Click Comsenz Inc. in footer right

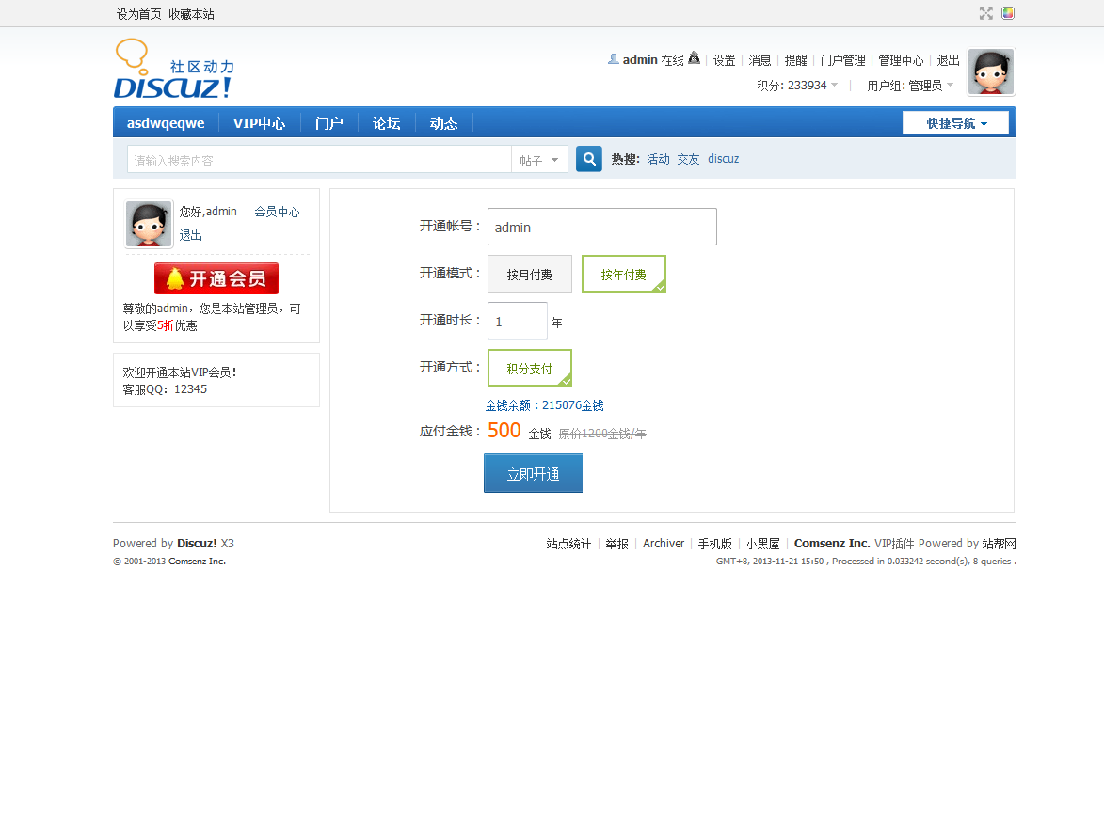[x=832, y=544]
